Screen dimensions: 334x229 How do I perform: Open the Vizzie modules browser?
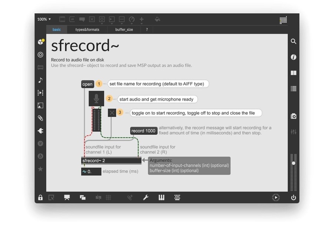click(40, 144)
